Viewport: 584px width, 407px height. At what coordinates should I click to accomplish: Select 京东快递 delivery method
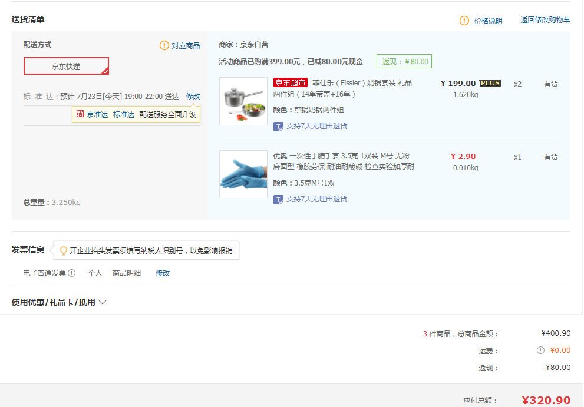pyautogui.click(x=66, y=67)
